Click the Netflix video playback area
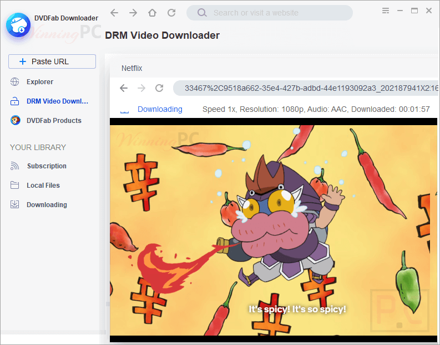 point(274,230)
